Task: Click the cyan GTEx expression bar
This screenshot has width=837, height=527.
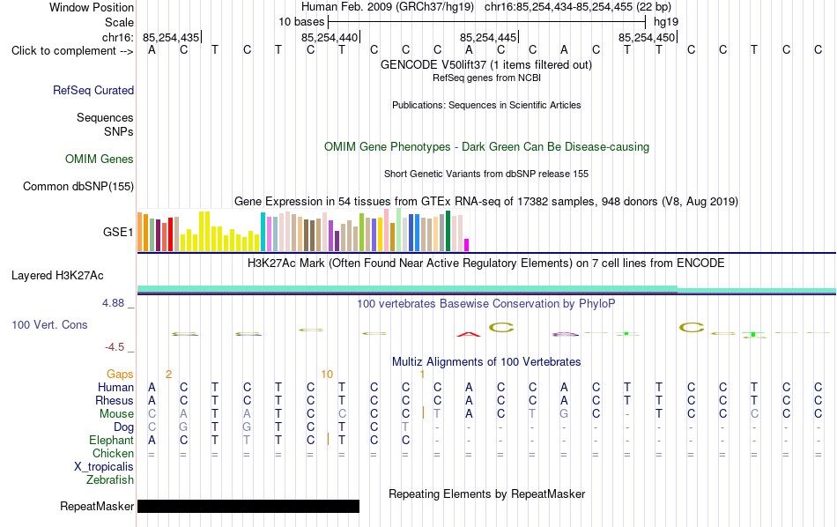Action: tap(263, 232)
